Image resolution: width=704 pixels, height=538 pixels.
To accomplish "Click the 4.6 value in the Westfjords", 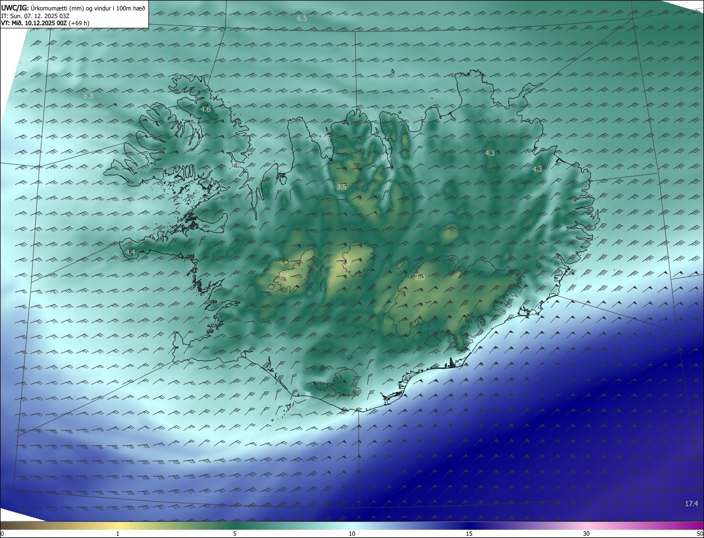I will point(206,109).
